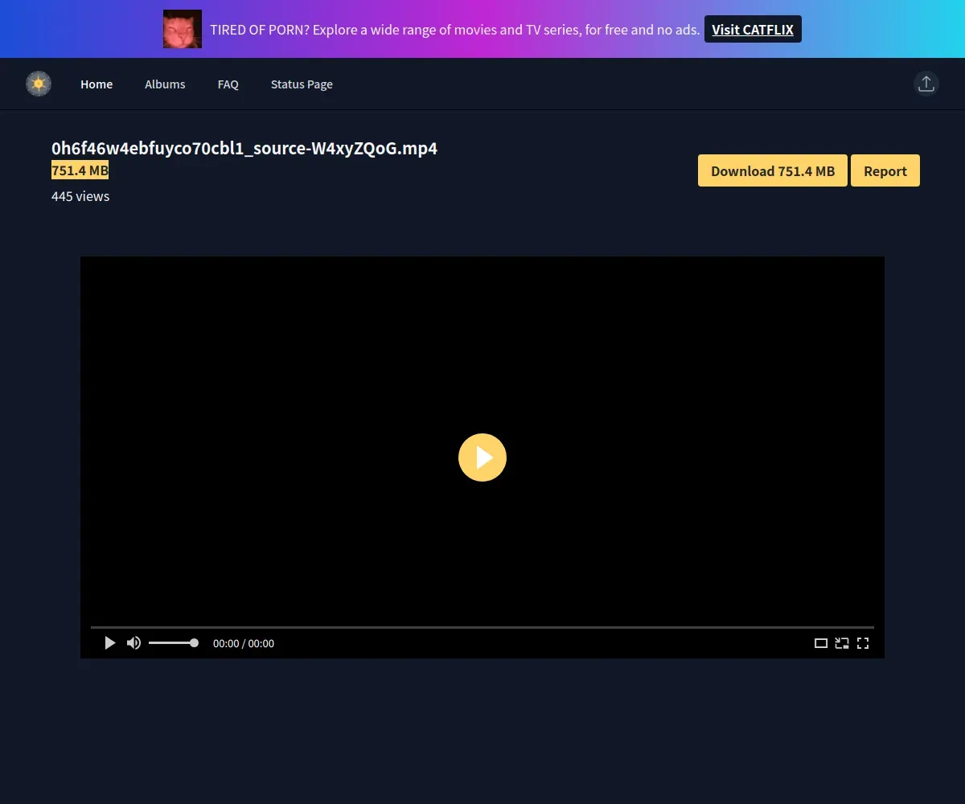Open the upload icon in top right
The image size is (965, 804).
coord(926,84)
